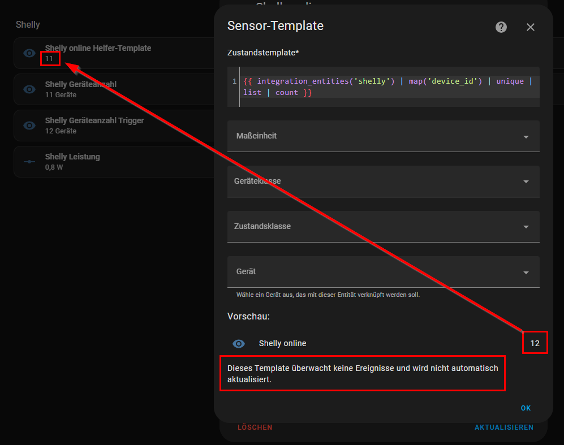Click line number 1 in code editor gutter
Screen dimensions: 564x445
coord(235,81)
